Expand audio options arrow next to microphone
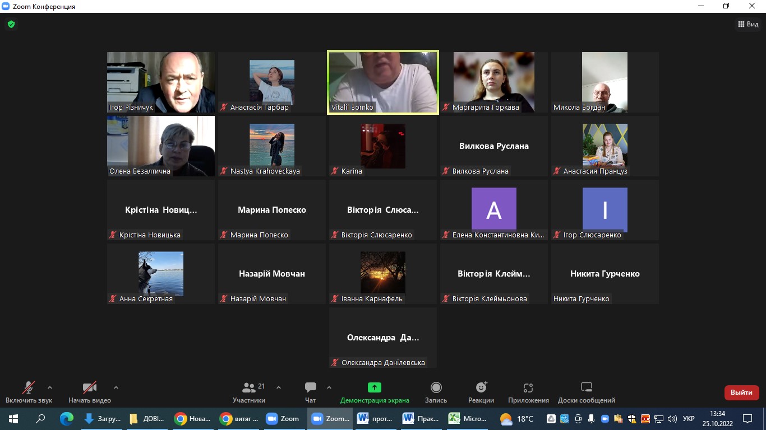This screenshot has width=766, height=430. (x=50, y=387)
